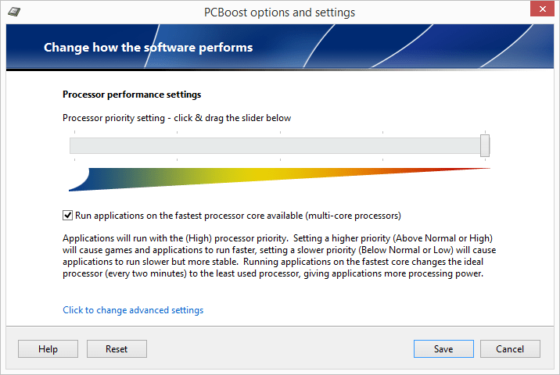Viewport: 560px width, 375px height.
Task: Click the 'PCBoost options and settings' window title
Action: pyautogui.click(x=279, y=12)
